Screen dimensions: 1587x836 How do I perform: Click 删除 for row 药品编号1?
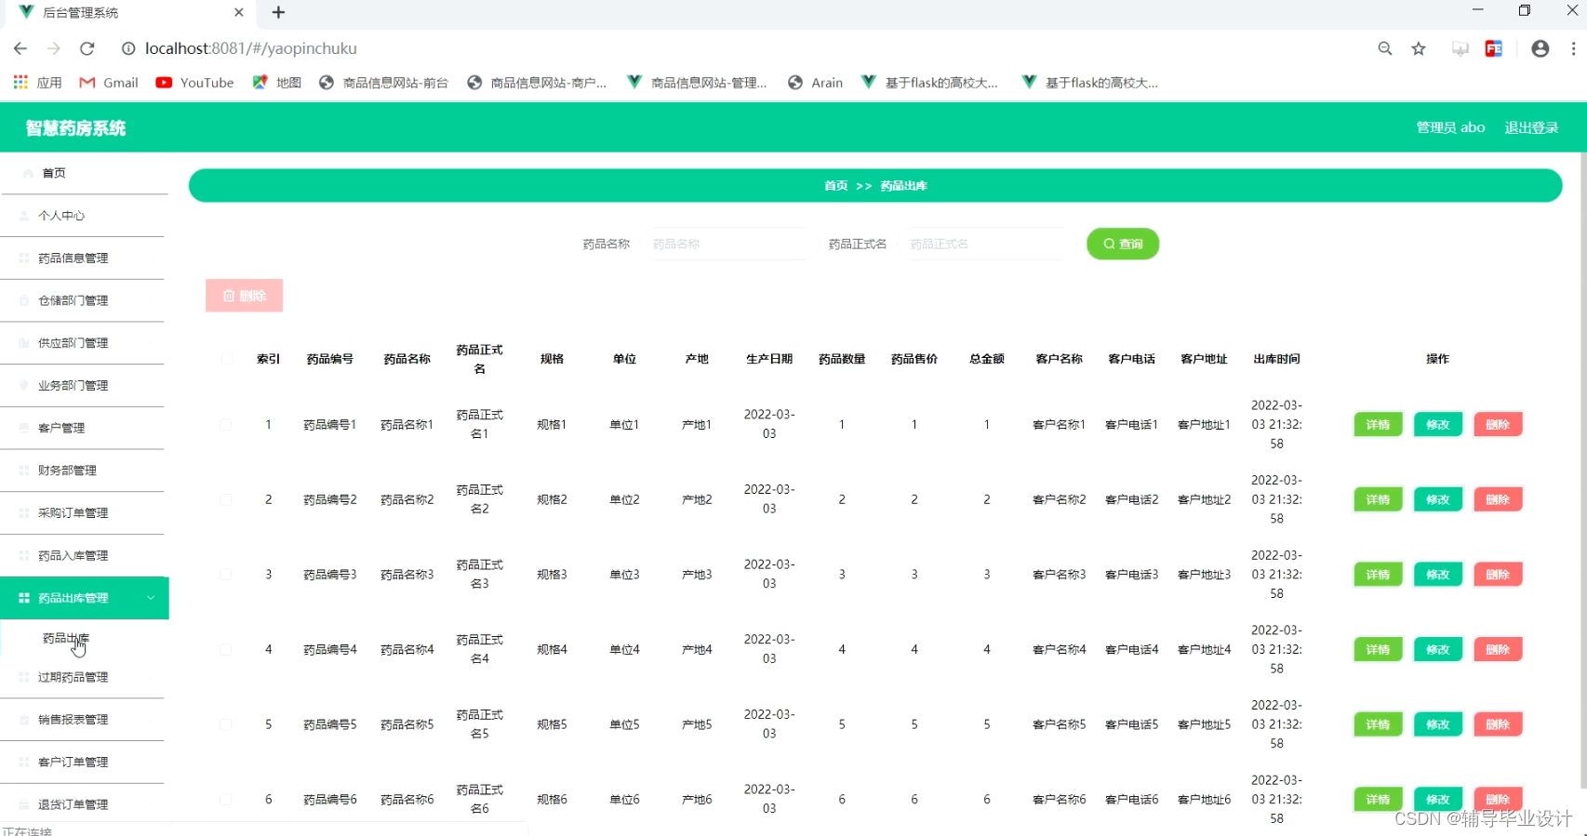pos(1498,425)
